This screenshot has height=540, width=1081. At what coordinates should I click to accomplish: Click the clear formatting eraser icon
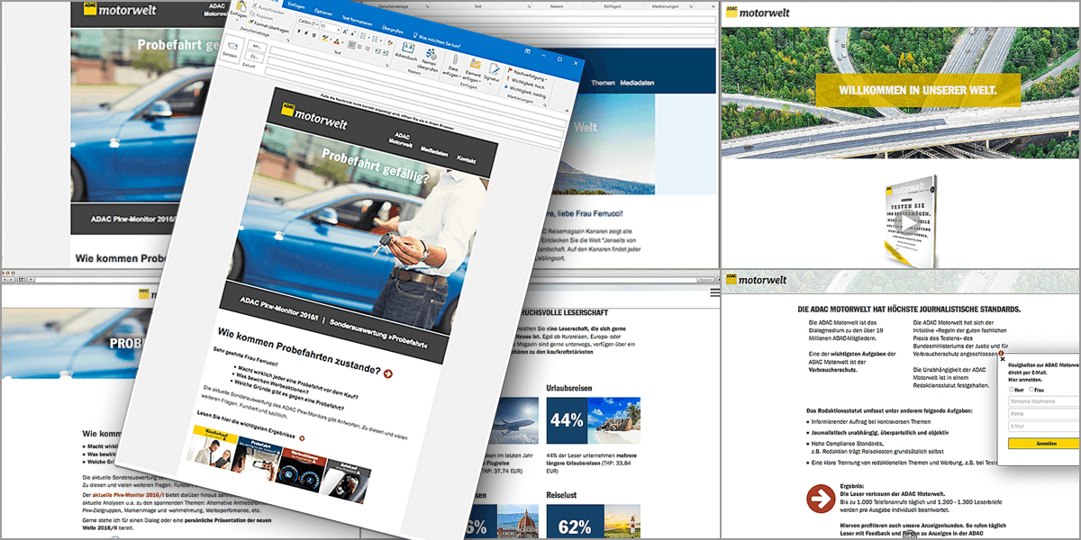(x=389, y=42)
